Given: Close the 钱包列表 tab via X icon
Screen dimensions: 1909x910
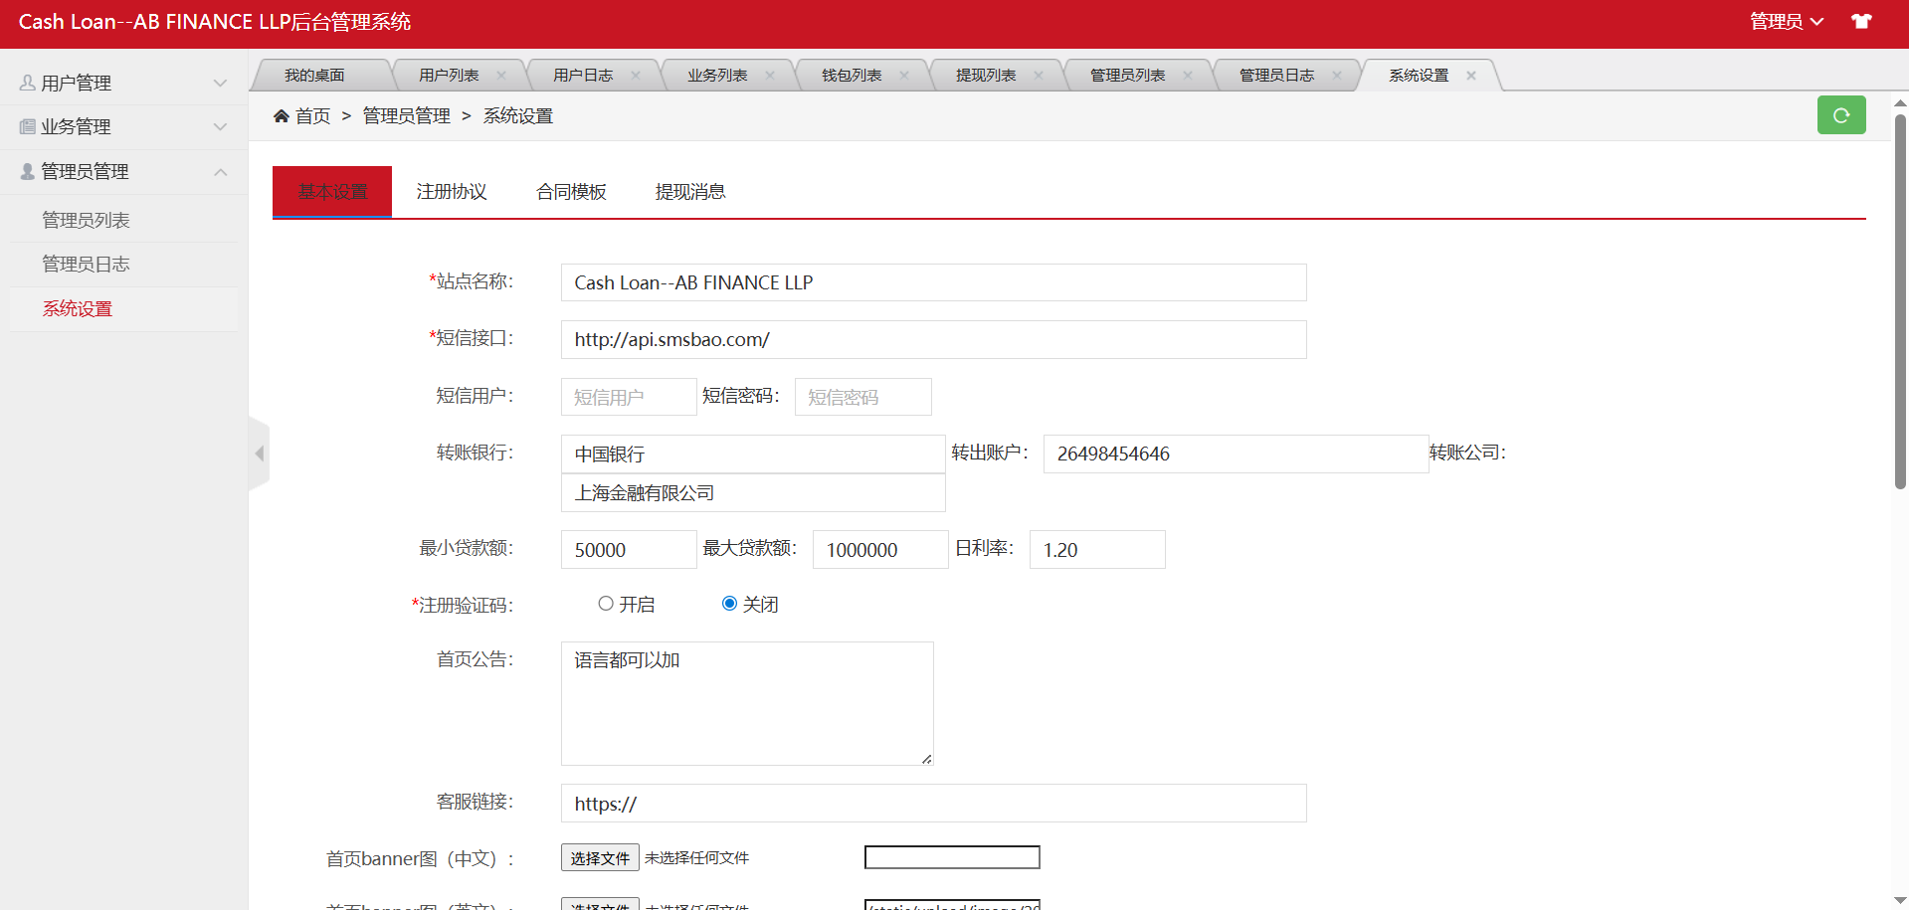Looking at the screenshot, I should [x=904, y=76].
